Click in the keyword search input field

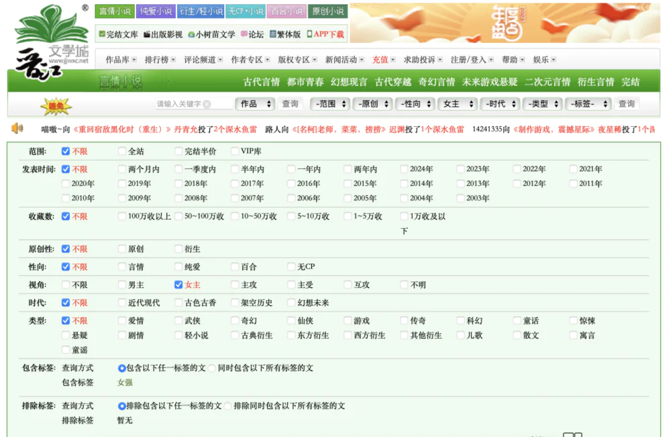pos(178,104)
